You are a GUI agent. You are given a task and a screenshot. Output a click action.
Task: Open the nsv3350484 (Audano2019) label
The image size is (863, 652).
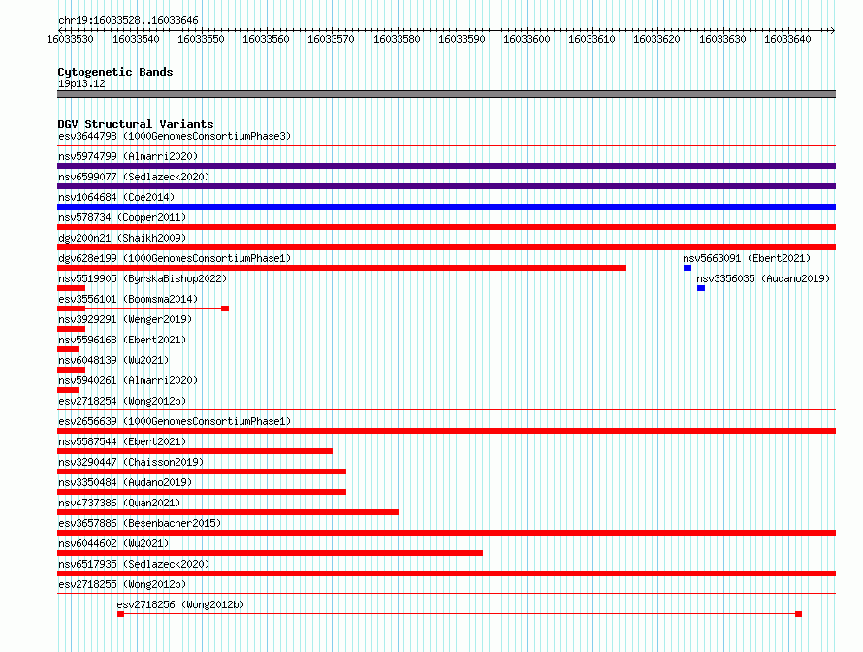click(125, 482)
